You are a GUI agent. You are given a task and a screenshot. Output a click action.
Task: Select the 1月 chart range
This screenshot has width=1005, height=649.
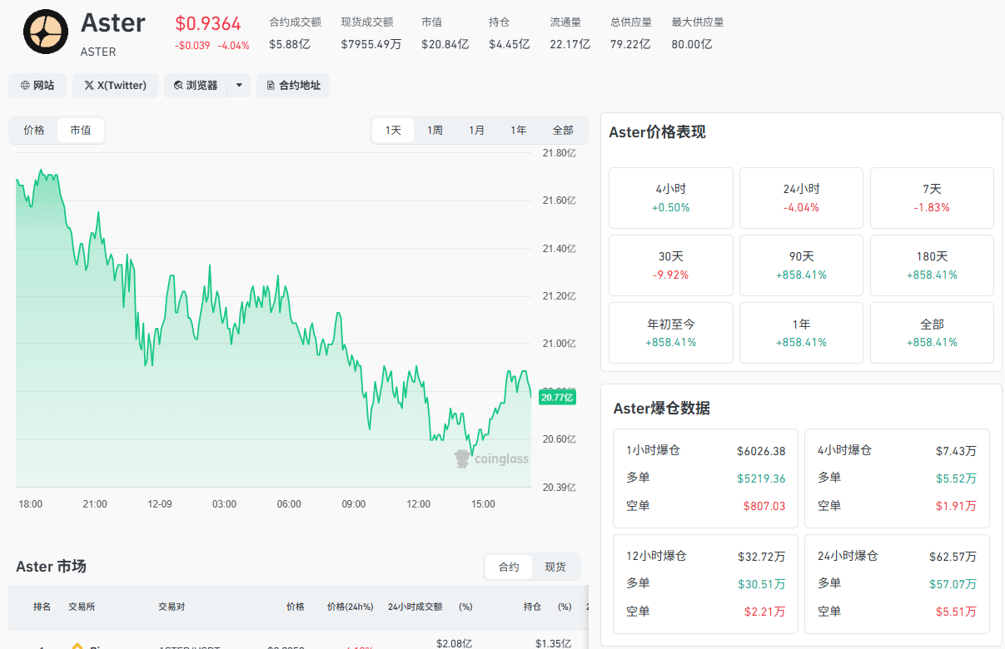click(476, 131)
